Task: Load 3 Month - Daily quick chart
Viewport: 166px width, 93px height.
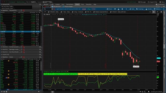Action: tap(53, 12)
